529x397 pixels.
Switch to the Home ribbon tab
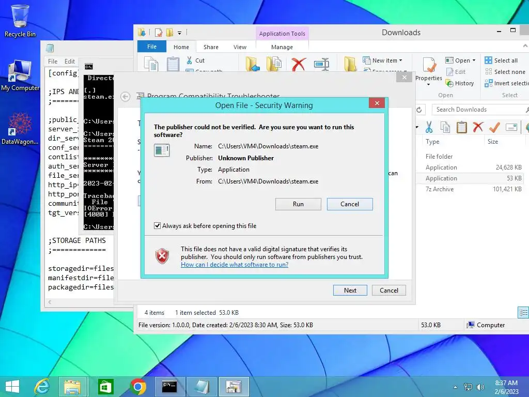pos(181,47)
